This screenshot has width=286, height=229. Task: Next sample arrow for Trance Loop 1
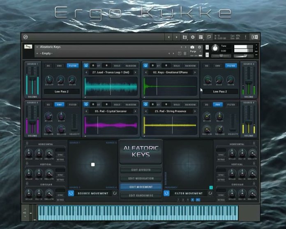[x=135, y=72]
